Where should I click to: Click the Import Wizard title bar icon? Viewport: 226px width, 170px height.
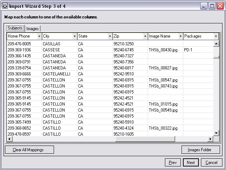pyautogui.click(x=5, y=6)
